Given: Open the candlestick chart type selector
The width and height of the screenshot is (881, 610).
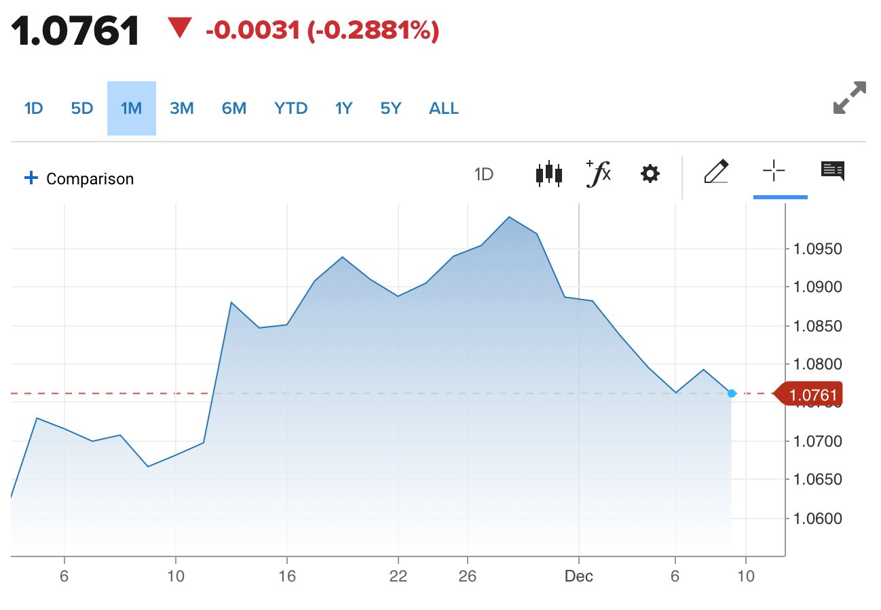Looking at the screenshot, I should (x=548, y=174).
